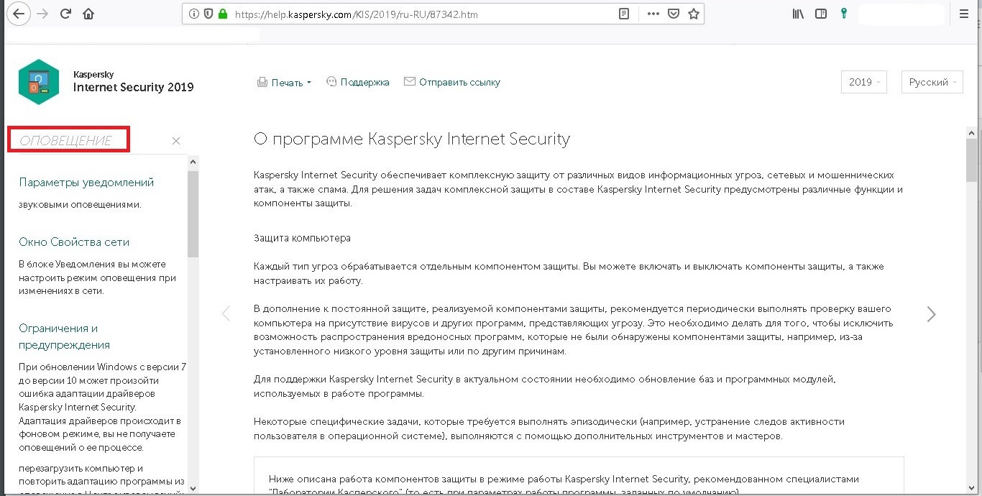
Task: Open the Русский language dropdown
Action: click(932, 82)
